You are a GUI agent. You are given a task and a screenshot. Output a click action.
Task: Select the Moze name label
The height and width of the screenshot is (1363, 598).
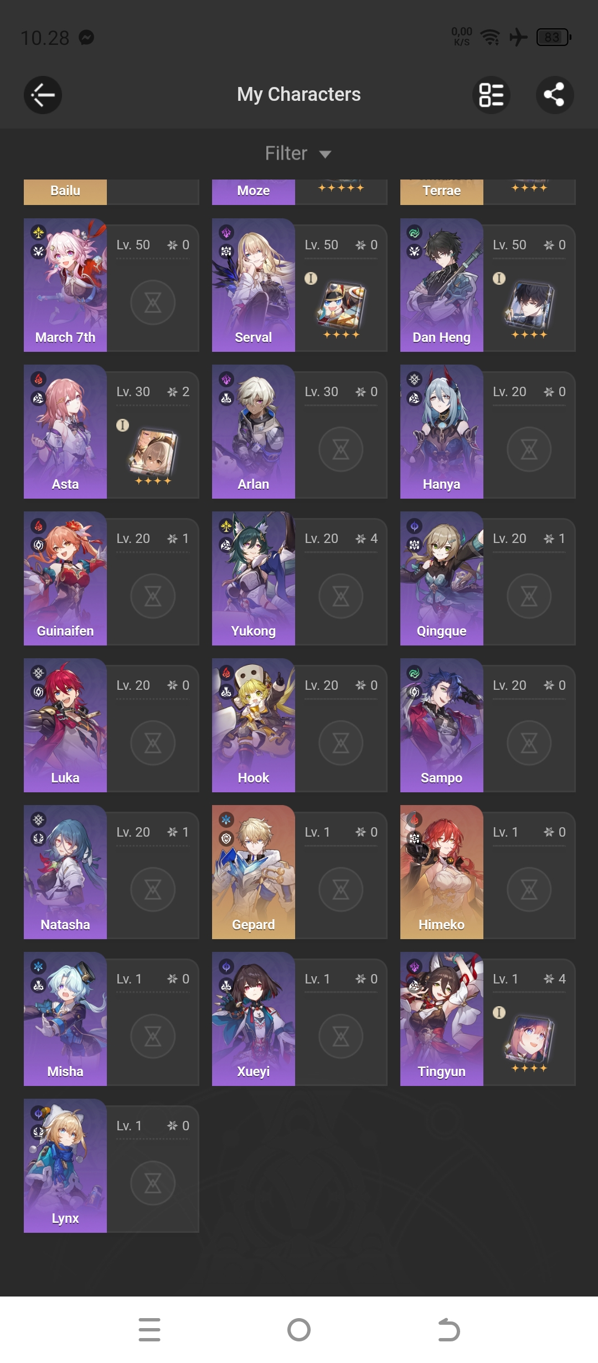254,191
